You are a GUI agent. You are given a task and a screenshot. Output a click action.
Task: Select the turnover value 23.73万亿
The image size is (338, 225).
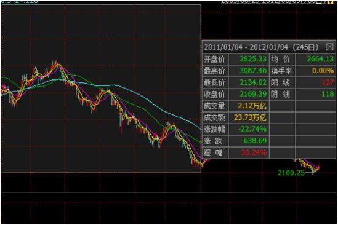point(250,117)
